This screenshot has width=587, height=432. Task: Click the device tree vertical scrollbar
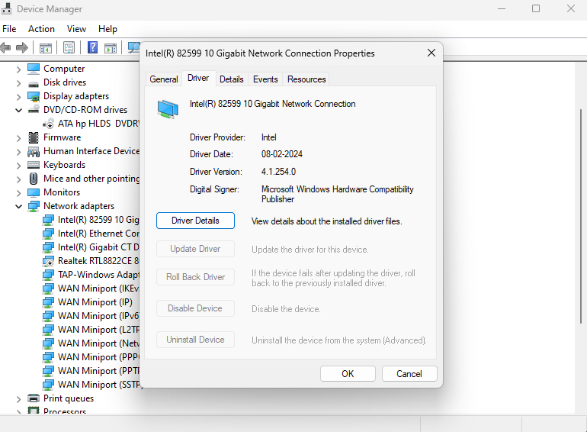(x=581, y=216)
